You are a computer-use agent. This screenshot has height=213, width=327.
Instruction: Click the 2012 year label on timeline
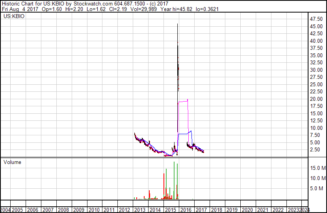tap(124, 210)
